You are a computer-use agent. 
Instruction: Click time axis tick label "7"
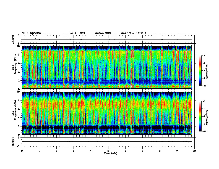[143, 151]
